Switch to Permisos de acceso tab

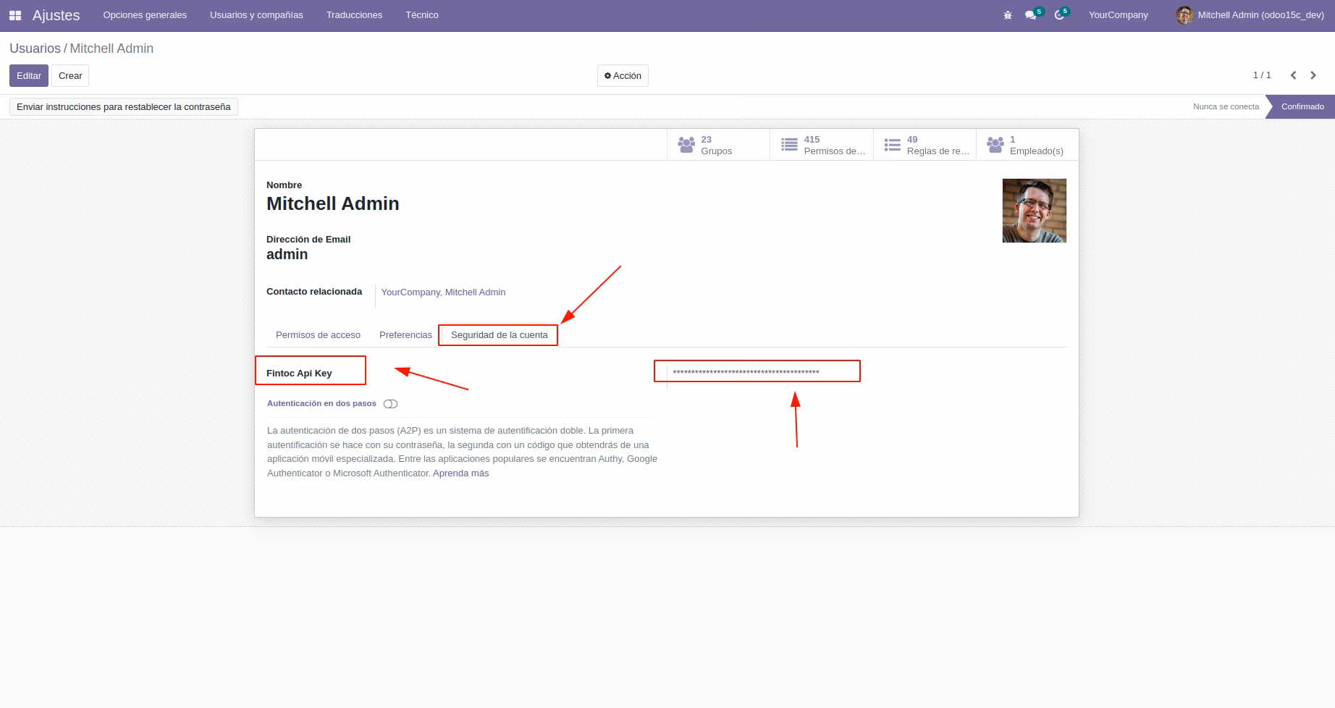pos(318,335)
